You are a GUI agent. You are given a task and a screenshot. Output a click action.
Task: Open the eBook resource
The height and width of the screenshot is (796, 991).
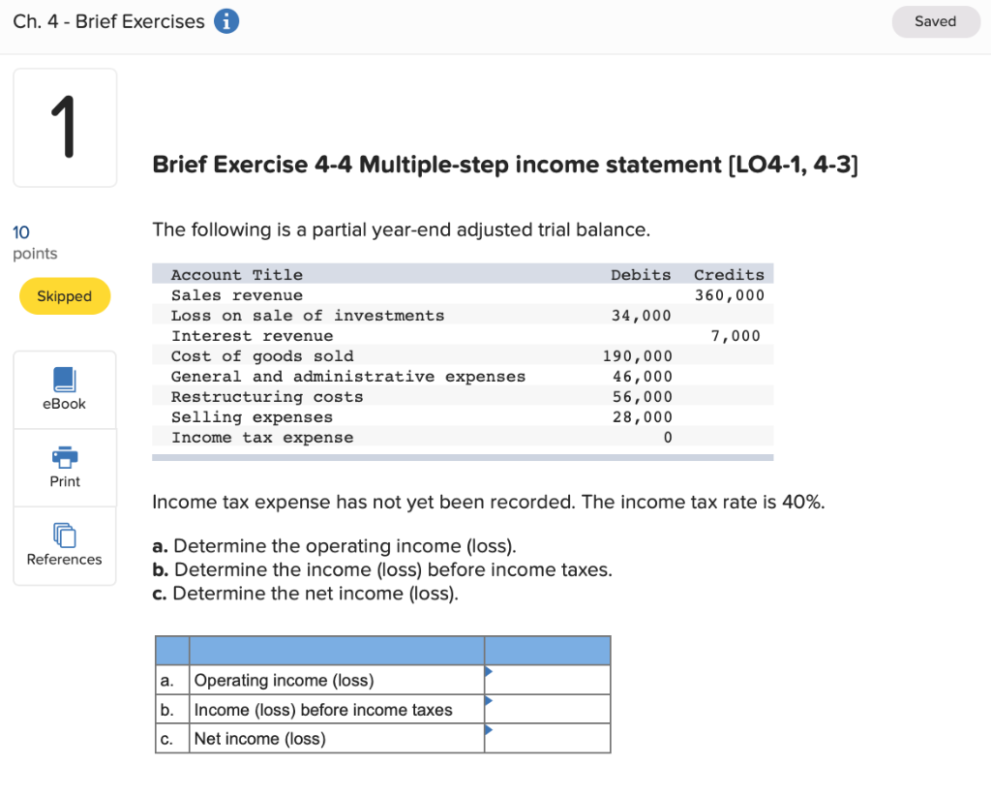(64, 389)
